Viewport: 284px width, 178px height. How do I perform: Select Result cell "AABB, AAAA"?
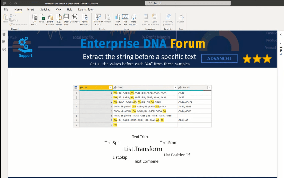[195, 111]
